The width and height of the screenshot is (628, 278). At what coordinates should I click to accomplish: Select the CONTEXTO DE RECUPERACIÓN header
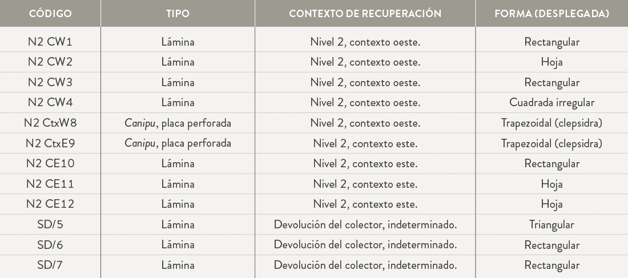(x=365, y=14)
